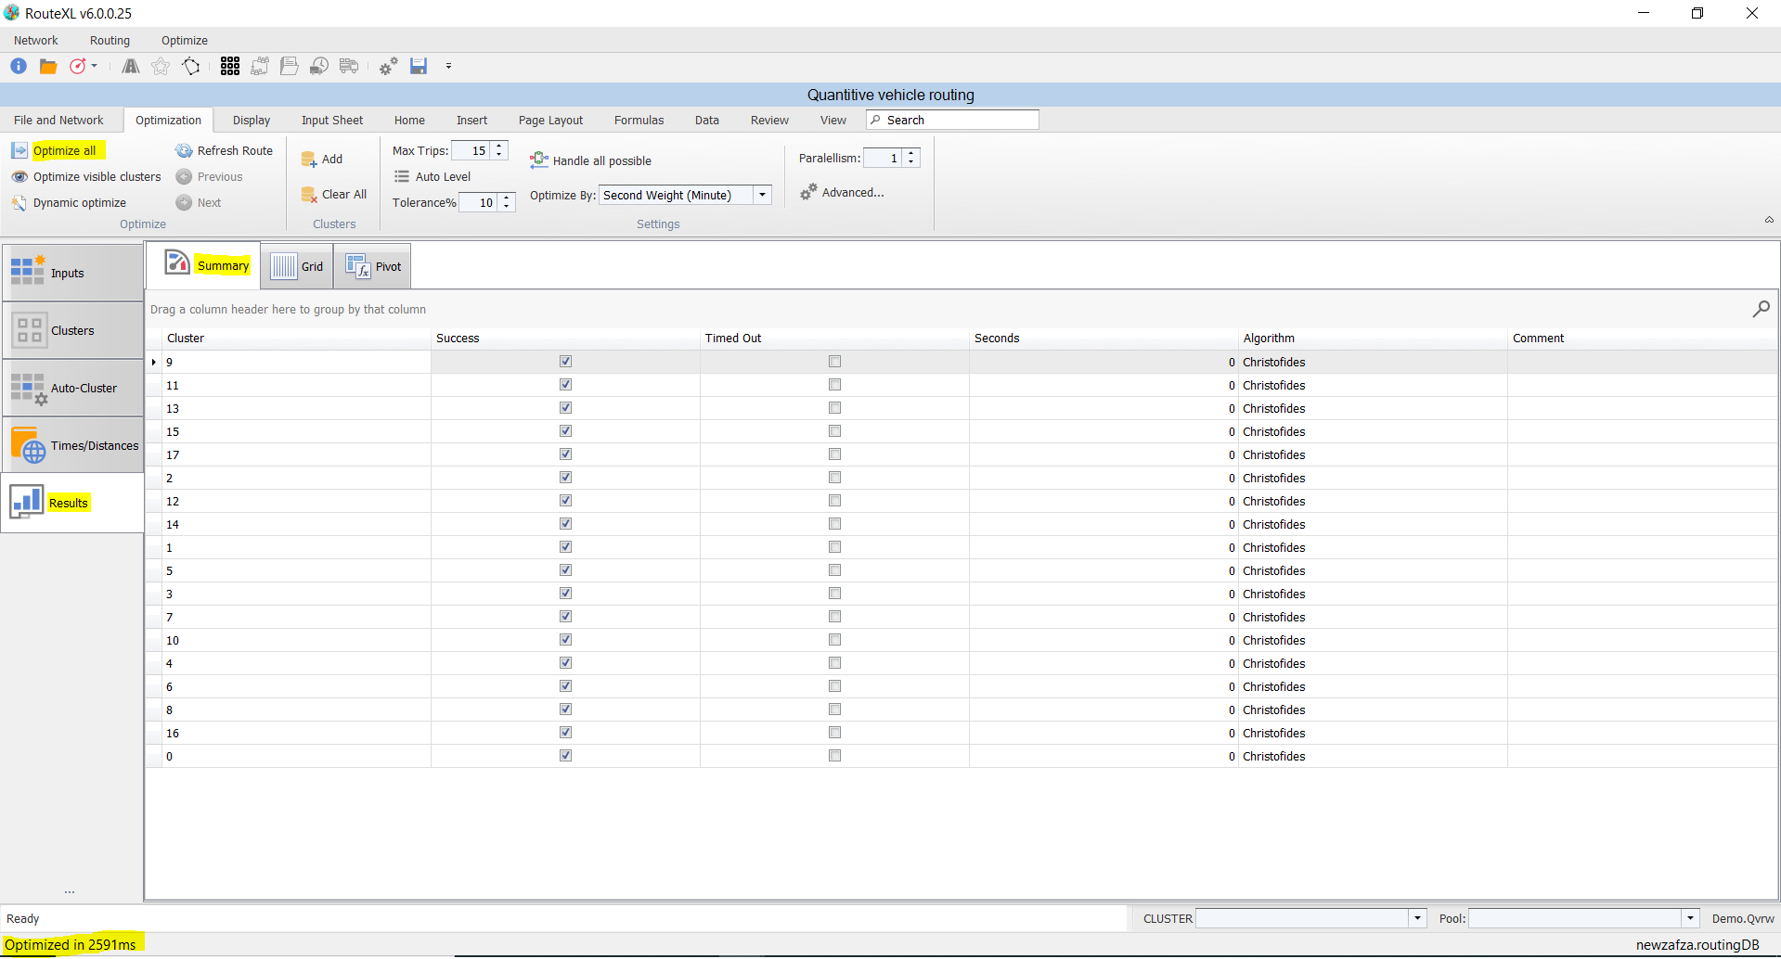Open the Auto-Cluster side panel
This screenshot has height=959, width=1781.
(x=72, y=388)
